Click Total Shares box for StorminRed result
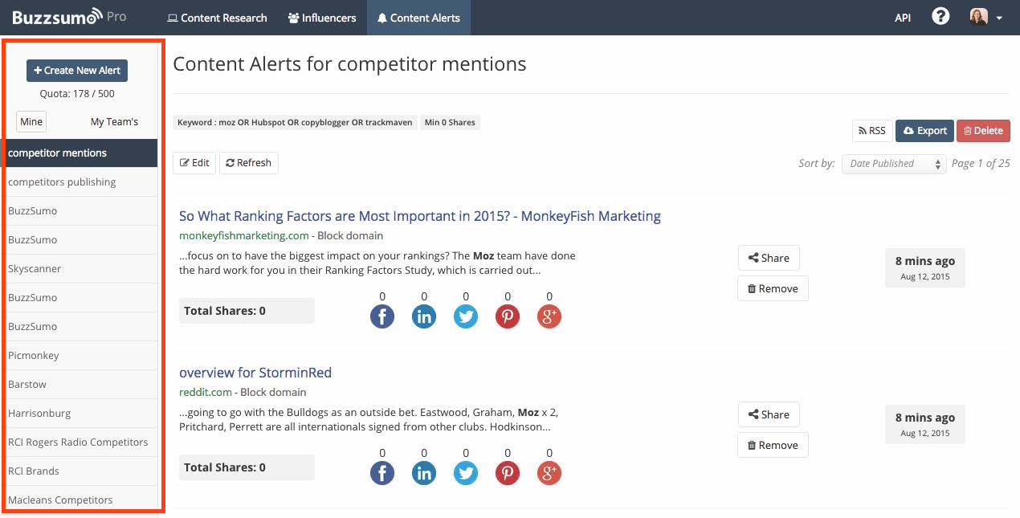 pos(247,467)
